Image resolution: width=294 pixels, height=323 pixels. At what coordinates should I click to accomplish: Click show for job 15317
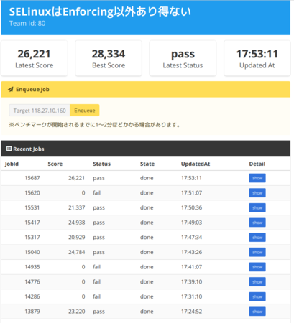[257, 238]
